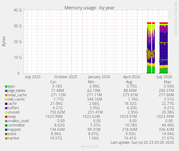Click committed max value 49.49G
Screen dimensions: 179x151
(168, 125)
